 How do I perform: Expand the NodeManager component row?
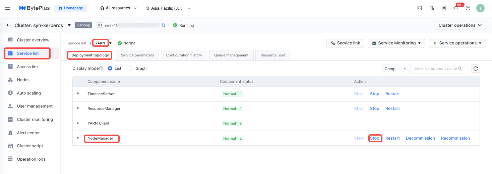pos(78,138)
